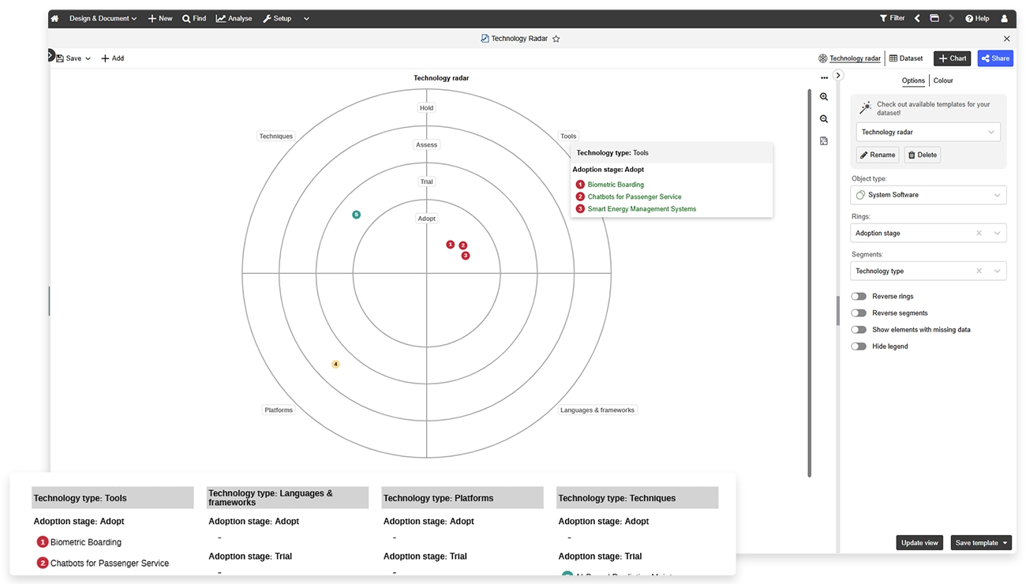Click the Hold ring label
This screenshot has height=584, width=1026.
coord(426,108)
